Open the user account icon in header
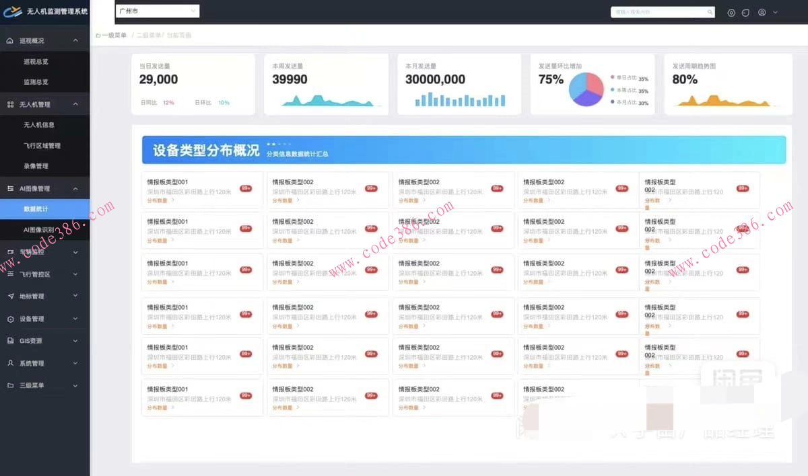 click(x=761, y=12)
